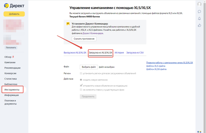Click the thumbs-up feedback icon
The width and height of the screenshot is (206, 133).
click(x=199, y=25)
